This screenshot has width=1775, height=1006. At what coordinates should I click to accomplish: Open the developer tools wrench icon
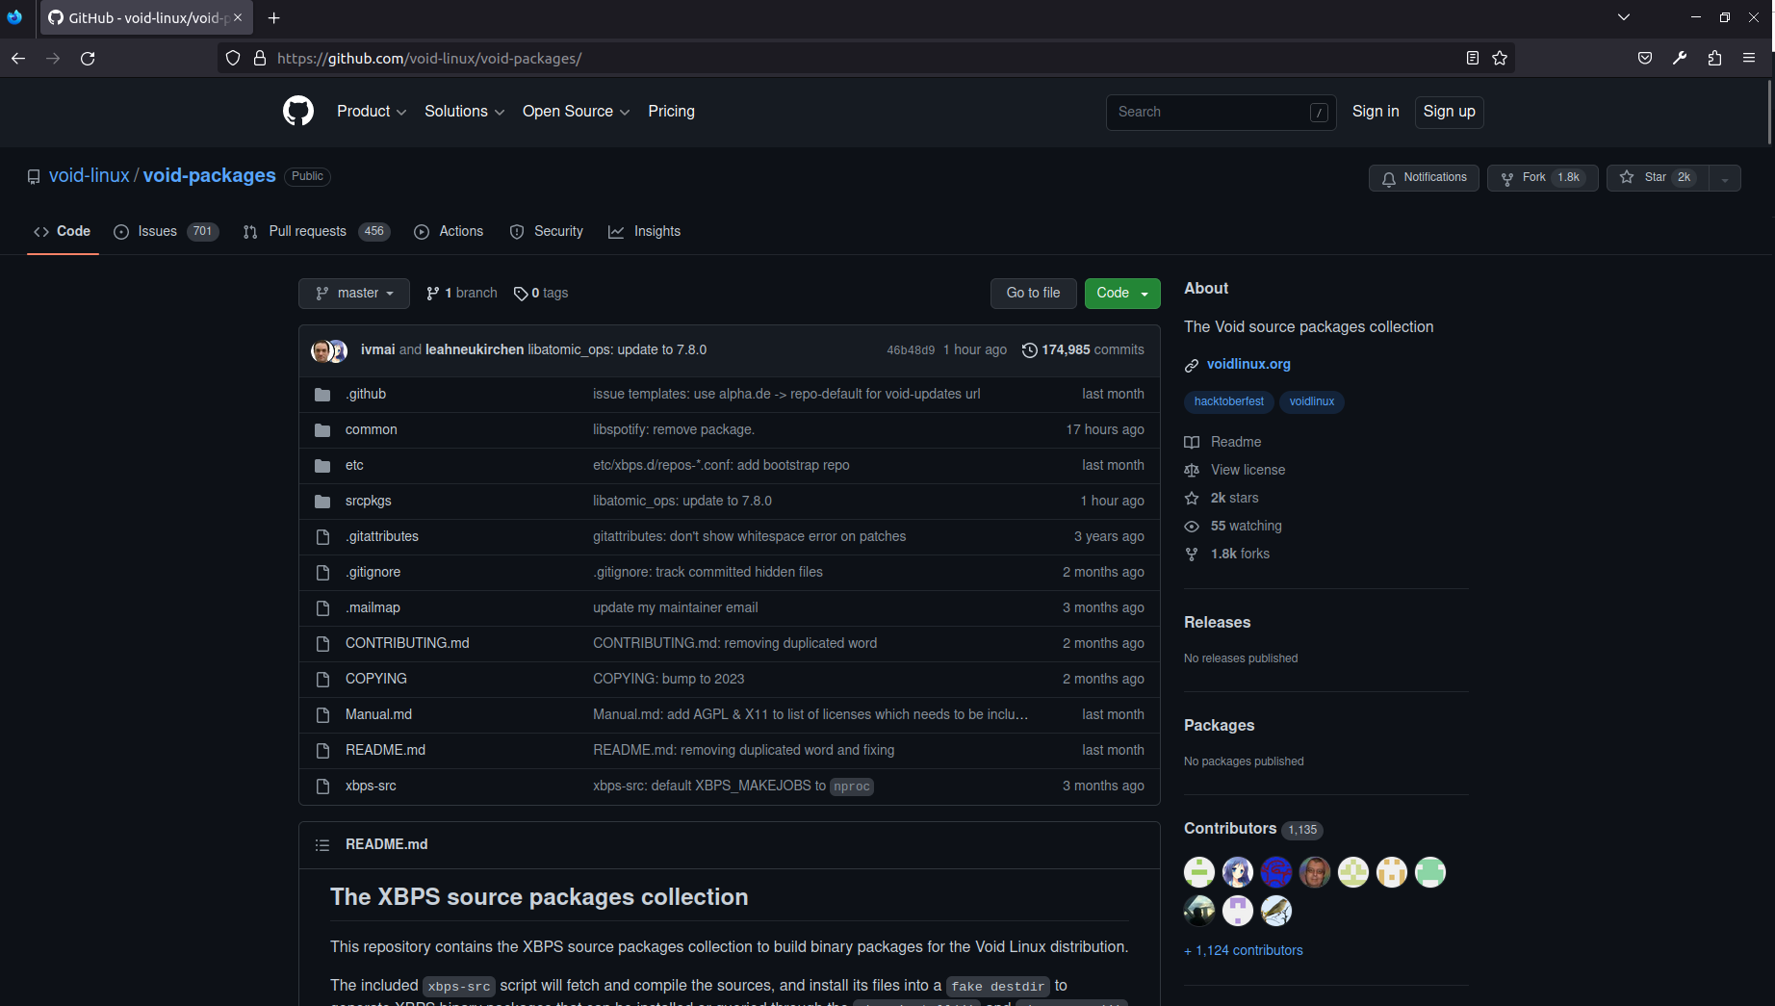(1680, 59)
